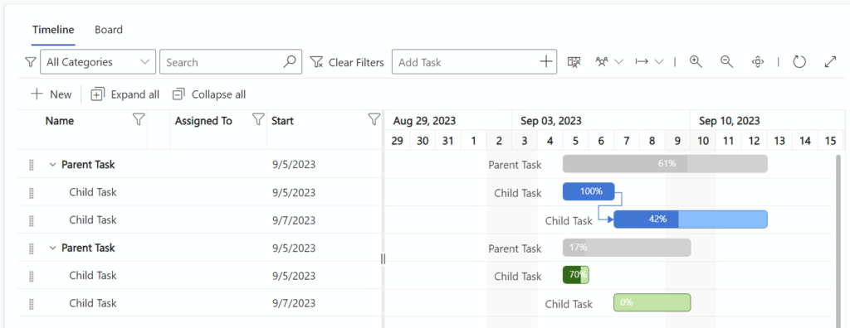Switch to the Board tab
This screenshot has height=328, width=850.
click(109, 30)
